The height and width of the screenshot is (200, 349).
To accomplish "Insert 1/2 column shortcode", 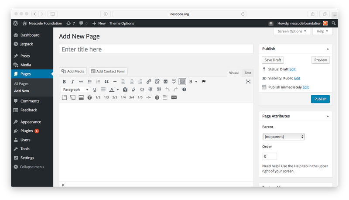I will coord(98,97).
